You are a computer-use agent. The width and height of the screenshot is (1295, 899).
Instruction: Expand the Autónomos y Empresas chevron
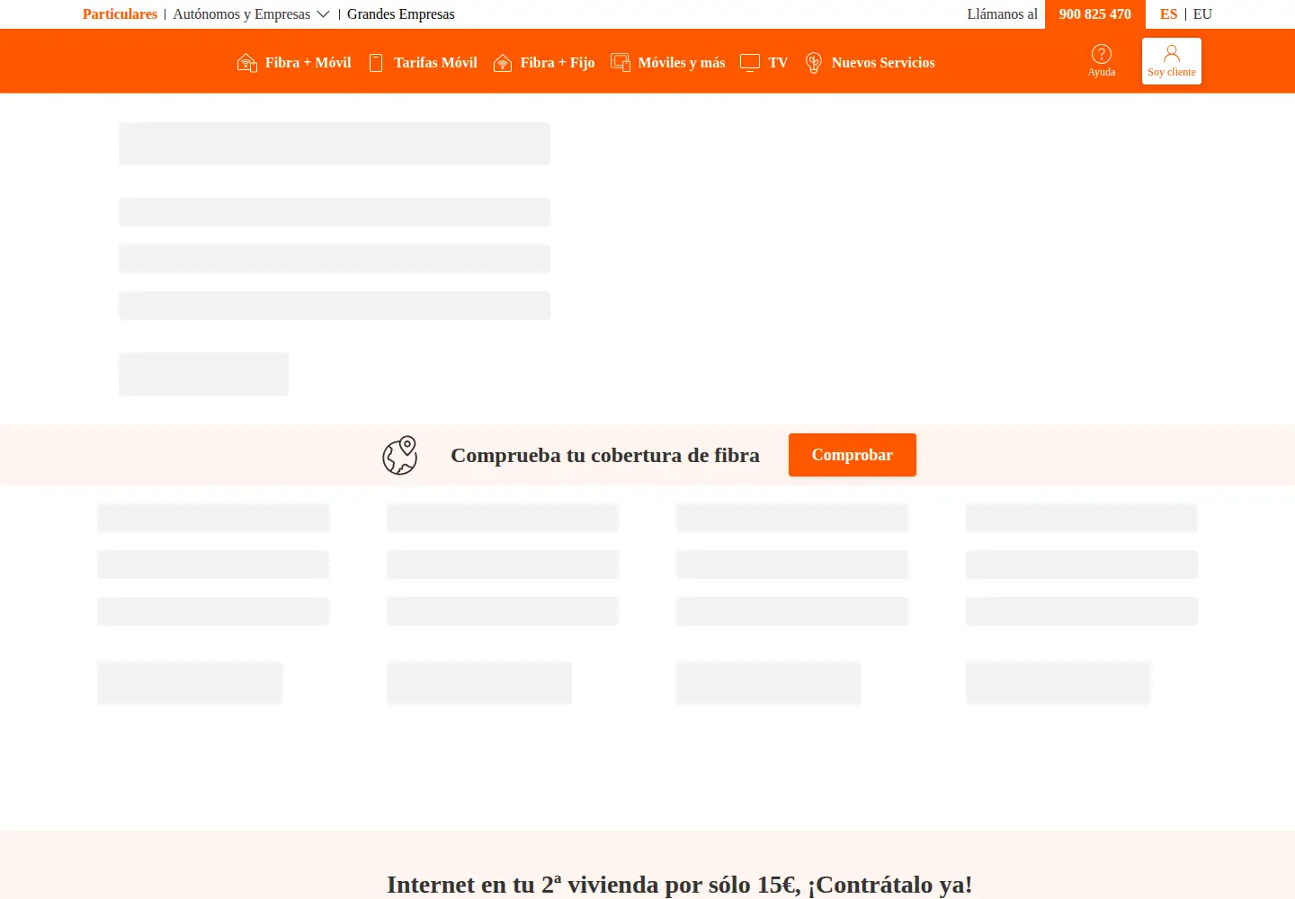tap(323, 14)
